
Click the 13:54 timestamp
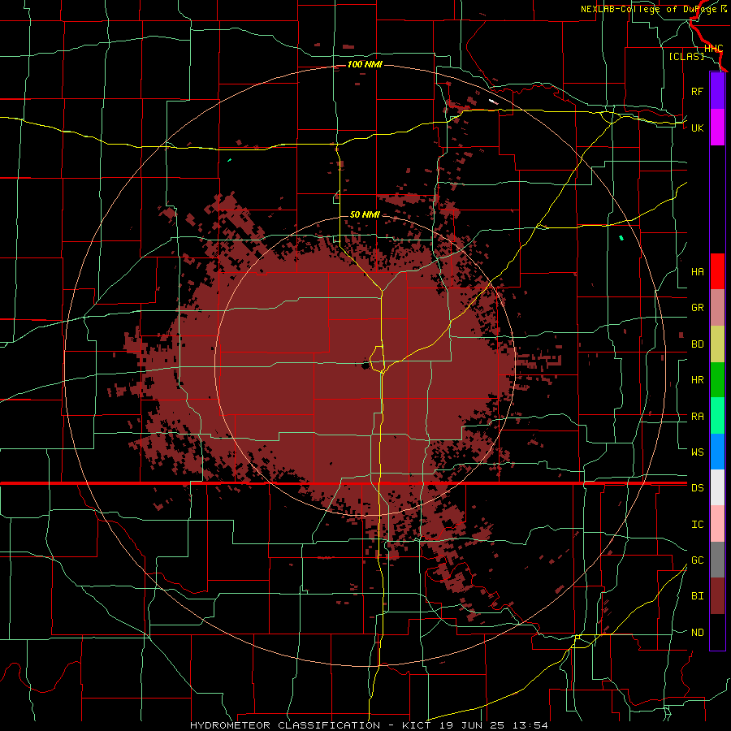(x=529, y=725)
